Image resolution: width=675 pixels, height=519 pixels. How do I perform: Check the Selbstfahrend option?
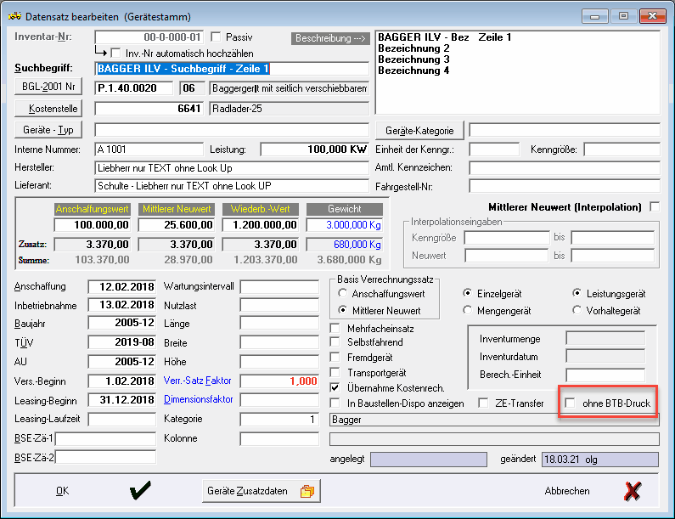pos(335,342)
